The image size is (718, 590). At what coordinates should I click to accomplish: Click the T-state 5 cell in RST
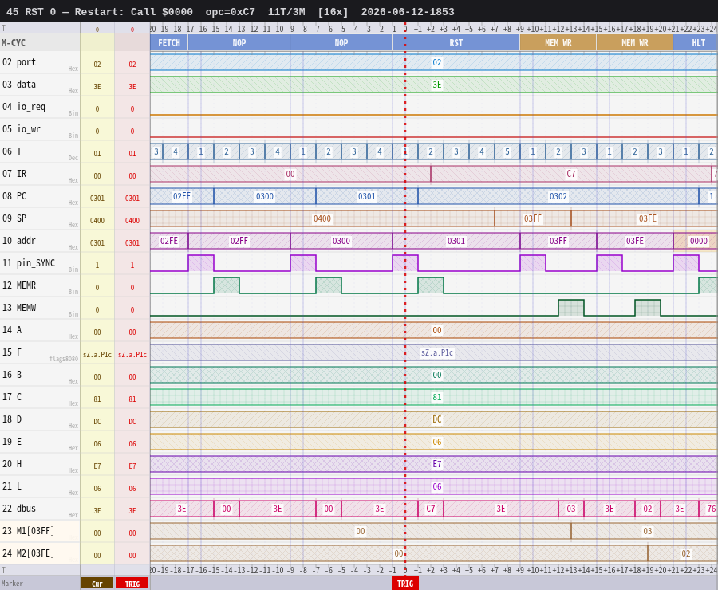tap(507, 152)
